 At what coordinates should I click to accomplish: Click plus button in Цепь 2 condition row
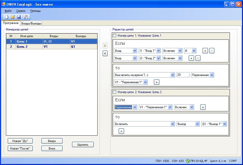[x=203, y=107]
